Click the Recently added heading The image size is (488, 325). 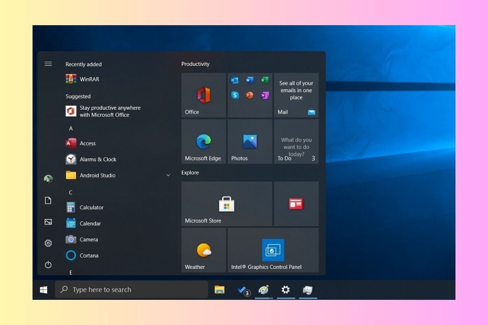coord(84,64)
